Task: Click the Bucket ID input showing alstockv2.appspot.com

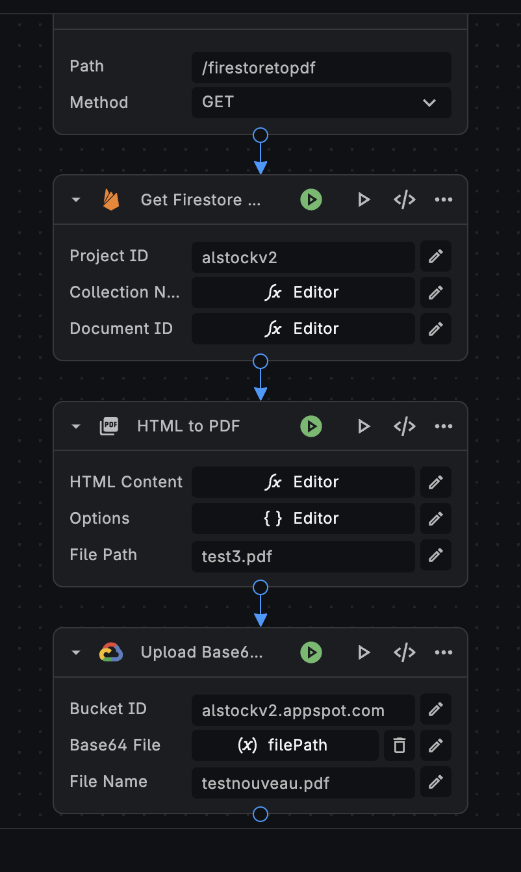Action: tap(303, 710)
